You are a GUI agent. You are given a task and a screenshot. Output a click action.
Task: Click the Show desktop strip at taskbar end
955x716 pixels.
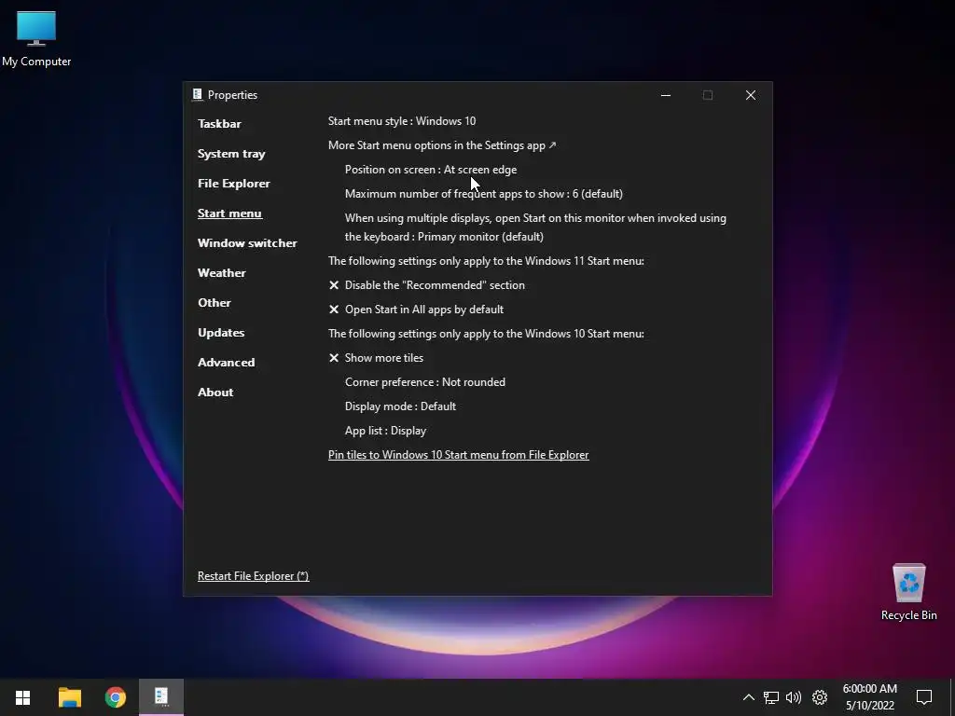tap(952, 697)
